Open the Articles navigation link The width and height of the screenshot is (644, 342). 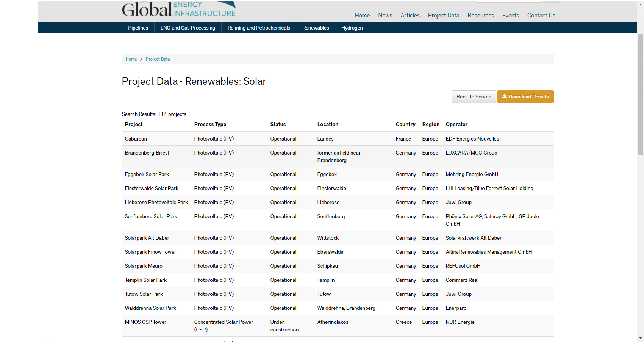410,16
